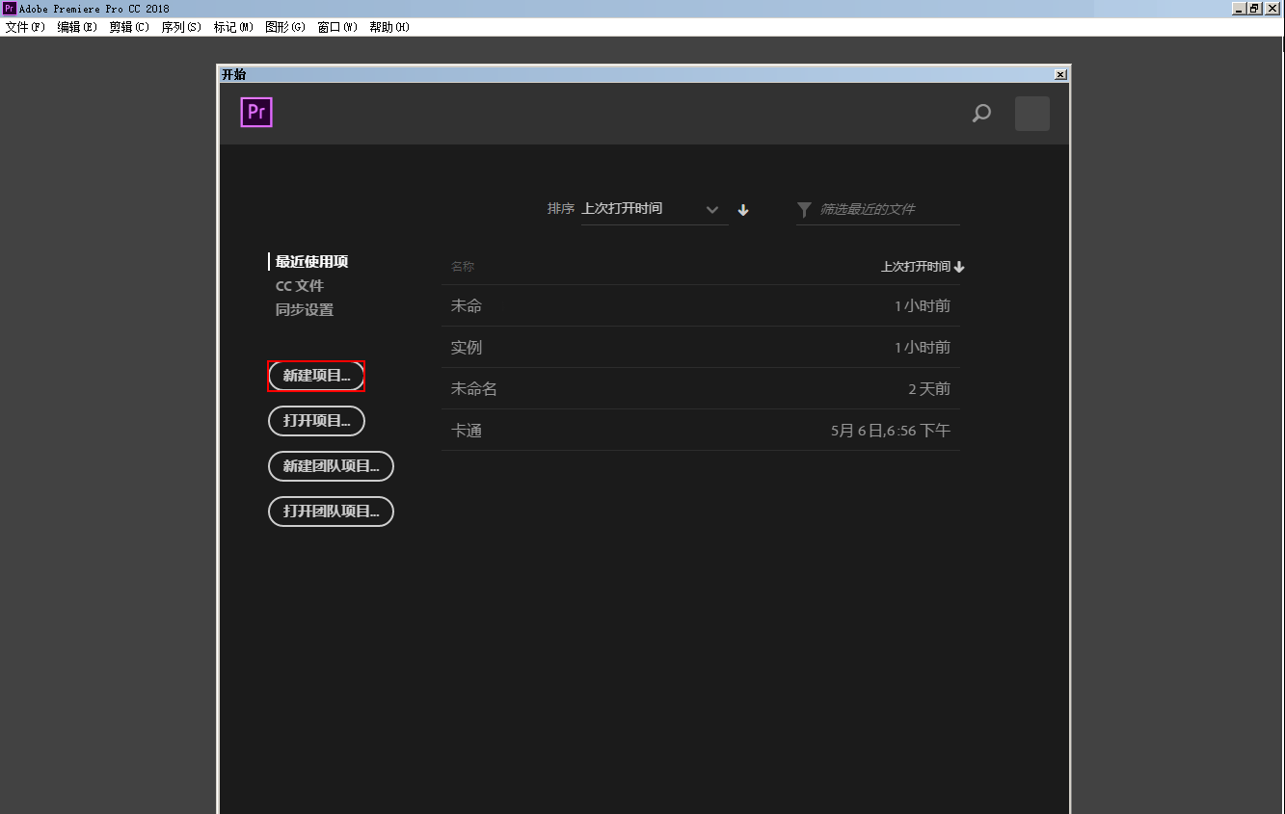Click the Adobe Premiere Pro title bar icon

(10, 9)
